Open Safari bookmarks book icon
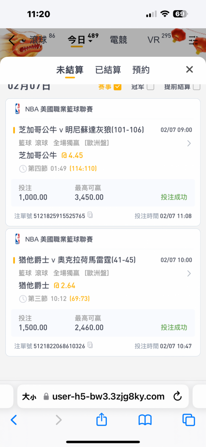The image size is (206, 447). click(x=145, y=420)
